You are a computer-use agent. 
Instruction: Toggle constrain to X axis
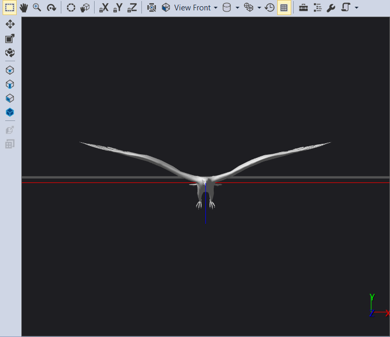(x=104, y=8)
